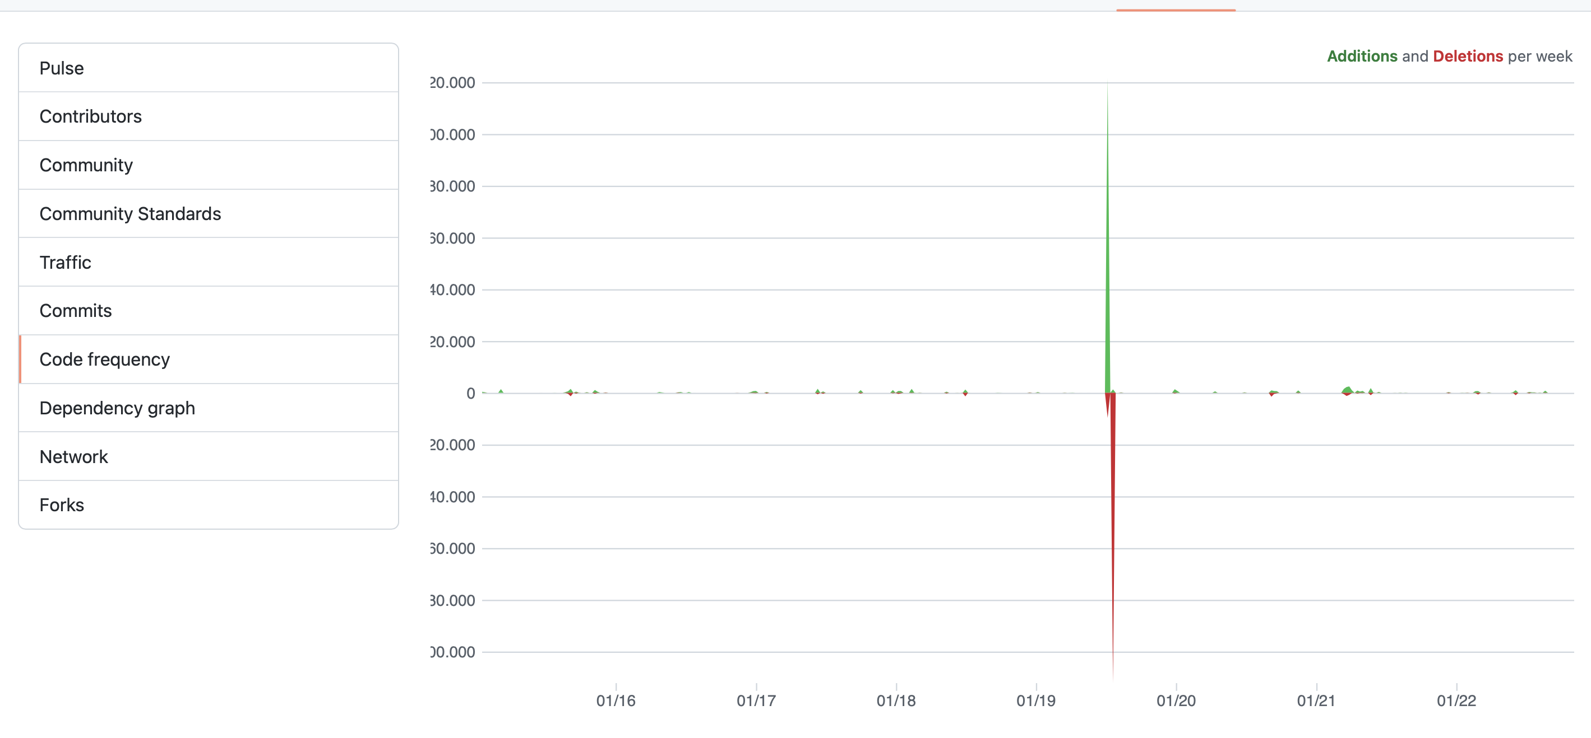
Task: Click the small green bump after 01/21
Action: click(1348, 390)
